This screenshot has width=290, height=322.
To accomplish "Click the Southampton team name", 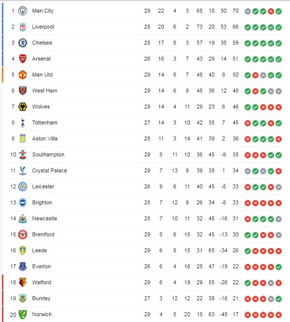I will [x=48, y=154].
